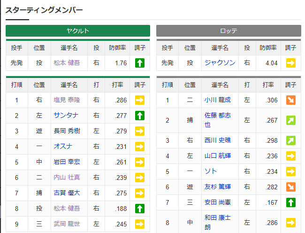Image resolution: width=305 pixels, height=233 pixels.
Task: Click the condition icon for 岩田 幸宏
Action: pos(140,162)
